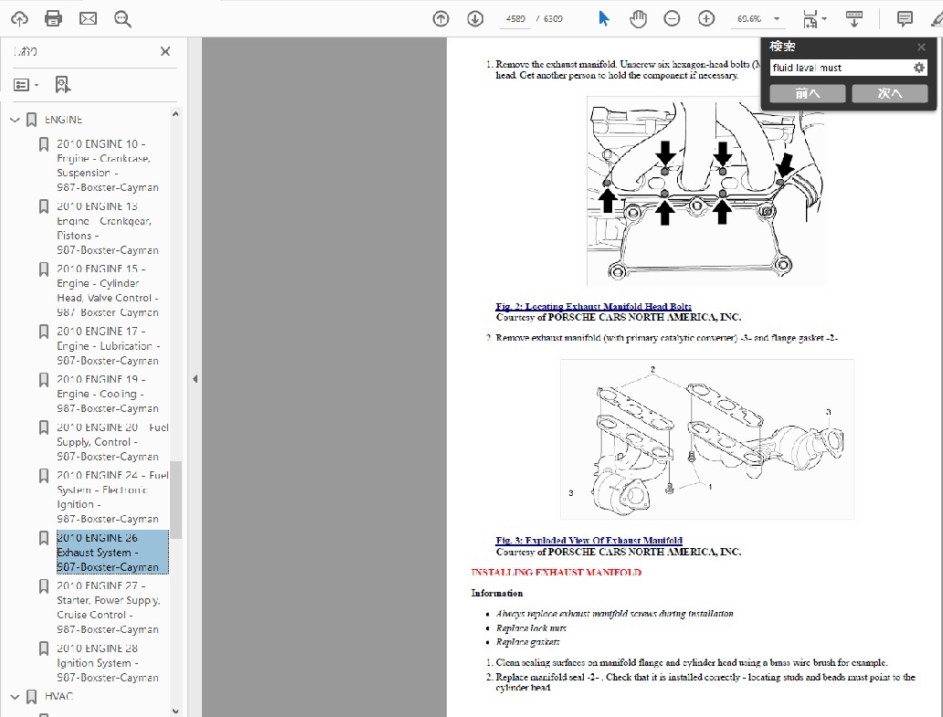
Task: Open the zoom level dropdown
Action: click(x=777, y=18)
